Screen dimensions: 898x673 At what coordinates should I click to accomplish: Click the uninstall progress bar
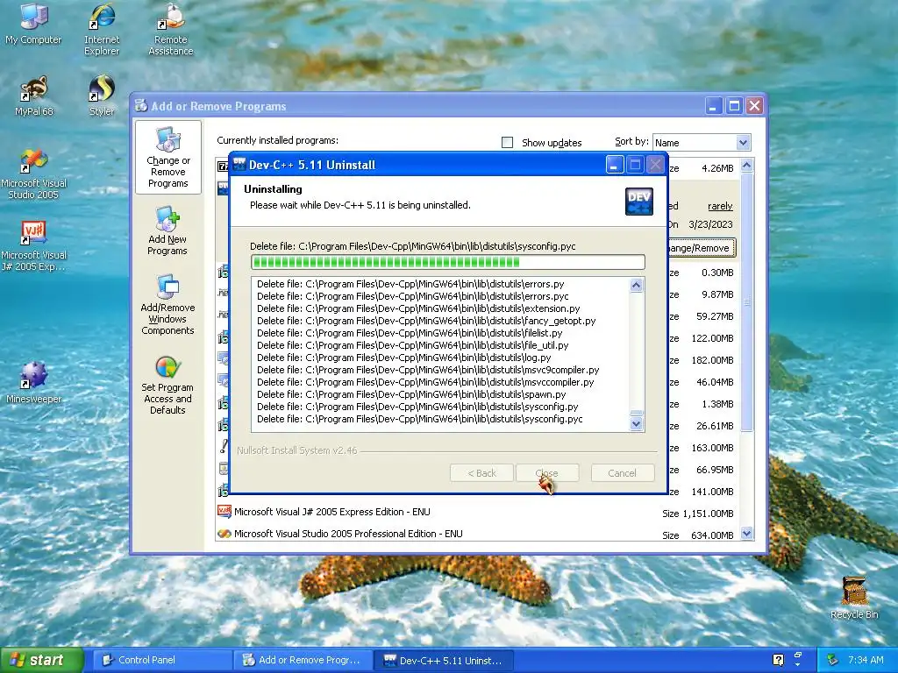point(448,262)
